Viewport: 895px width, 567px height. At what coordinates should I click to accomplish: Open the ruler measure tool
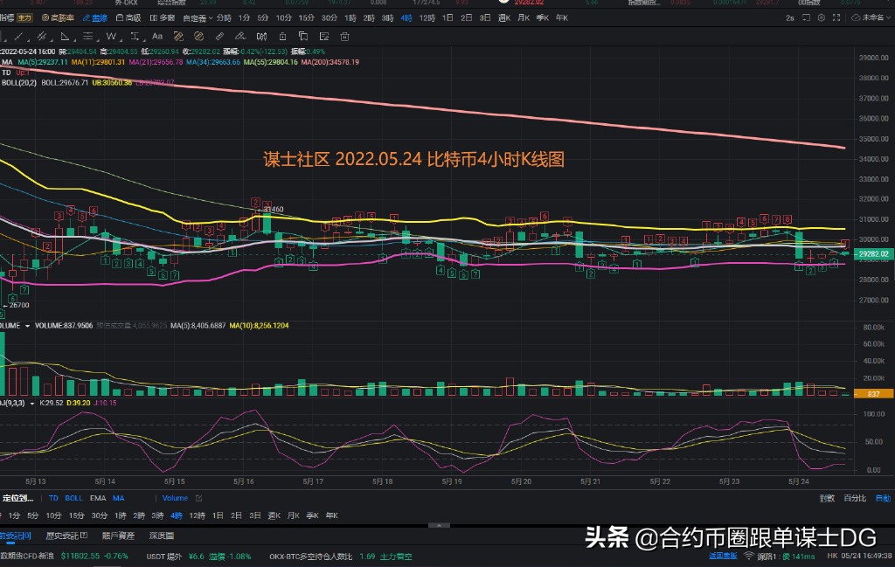(219, 37)
